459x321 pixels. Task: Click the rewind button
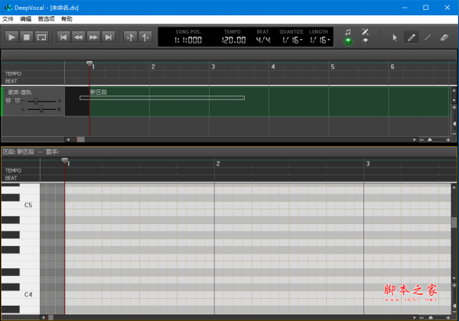[78, 37]
